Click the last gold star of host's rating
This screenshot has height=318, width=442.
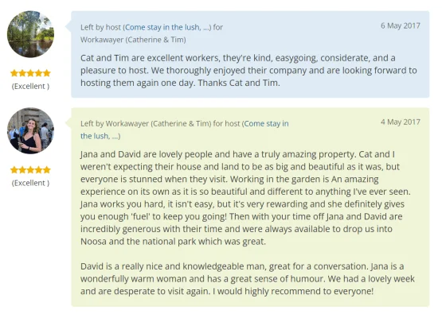[47, 73]
